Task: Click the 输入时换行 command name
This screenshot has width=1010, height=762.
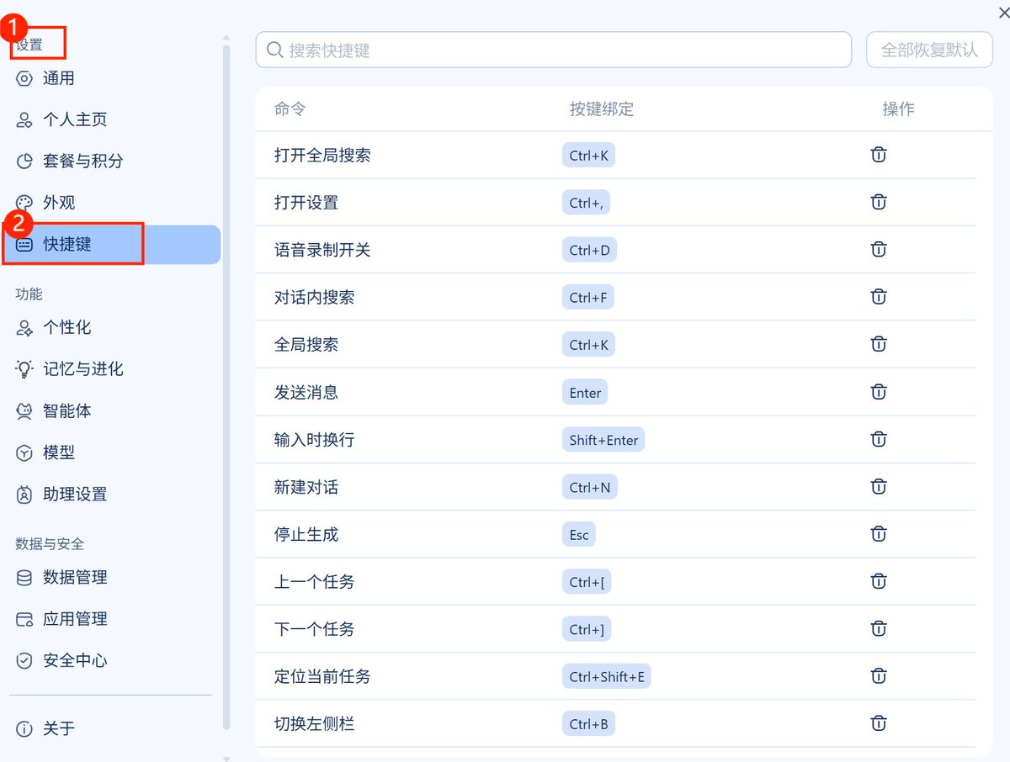Action: [x=315, y=440]
